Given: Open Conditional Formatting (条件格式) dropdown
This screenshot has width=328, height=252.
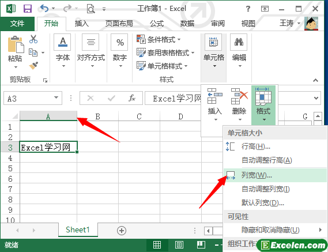Looking at the screenshot, I should pos(159,39).
